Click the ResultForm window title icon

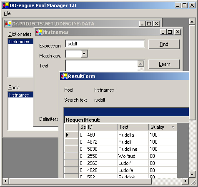(x=64, y=76)
